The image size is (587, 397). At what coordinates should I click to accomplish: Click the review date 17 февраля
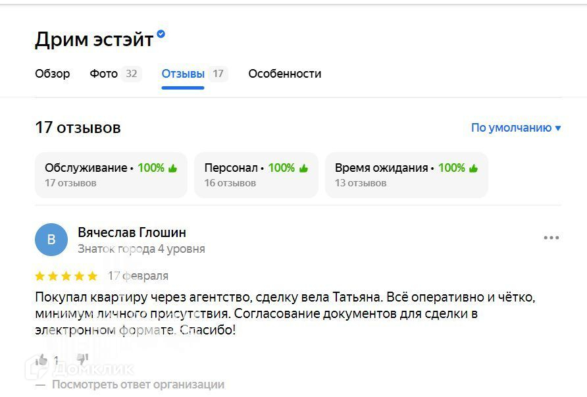138,276
